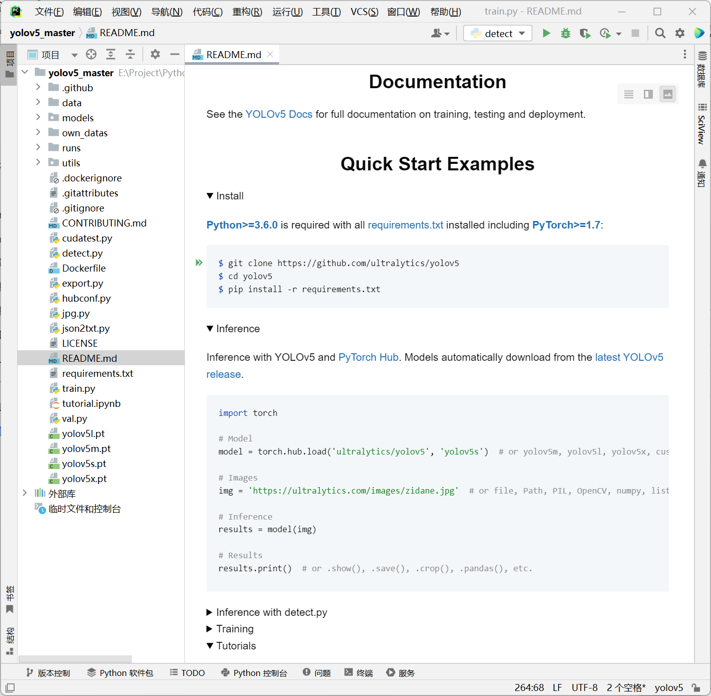Expand the runs folder
This screenshot has height=696, width=711.
tap(38, 147)
